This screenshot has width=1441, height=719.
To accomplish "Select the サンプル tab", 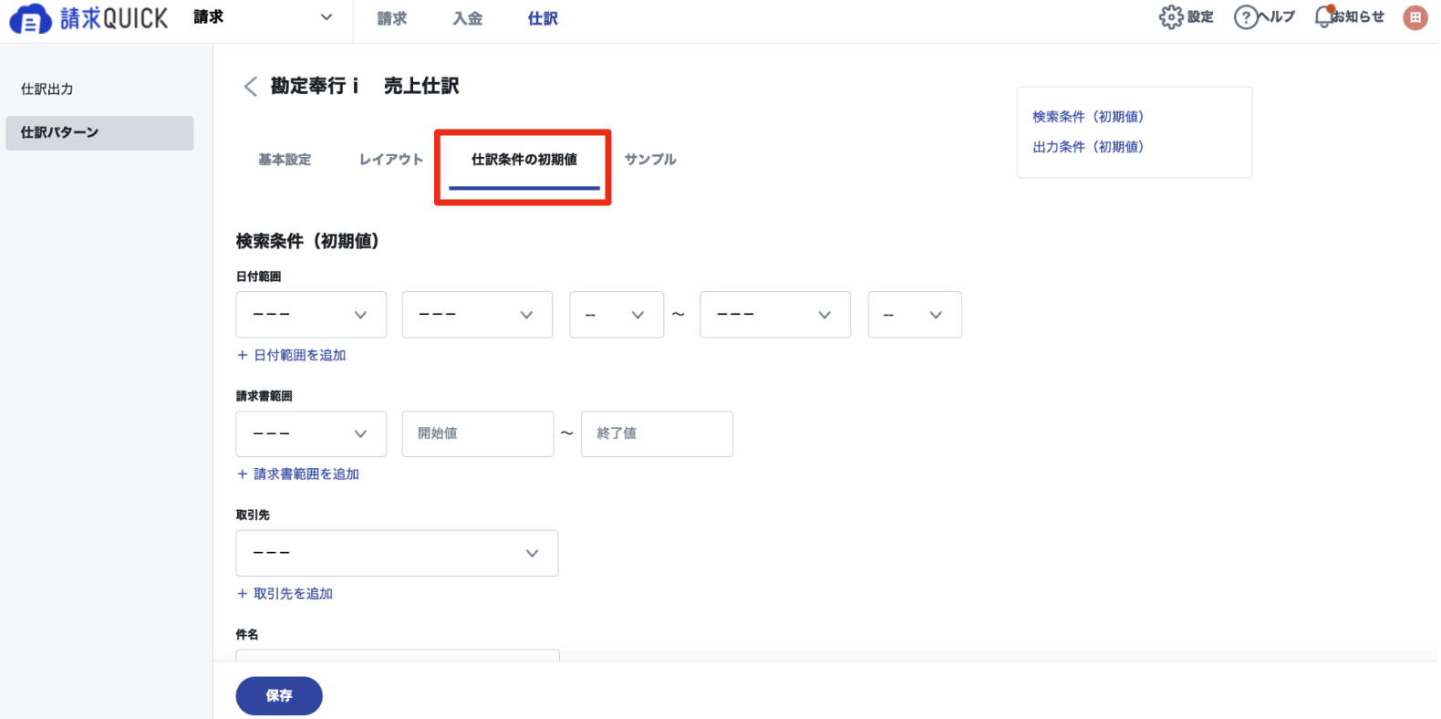I will 650,160.
